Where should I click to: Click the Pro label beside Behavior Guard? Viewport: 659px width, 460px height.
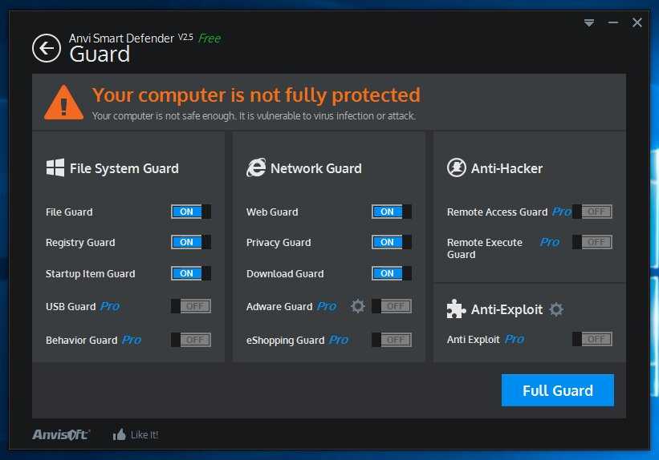132,340
